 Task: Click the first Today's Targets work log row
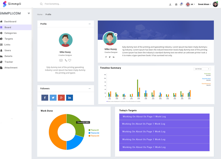164,117
